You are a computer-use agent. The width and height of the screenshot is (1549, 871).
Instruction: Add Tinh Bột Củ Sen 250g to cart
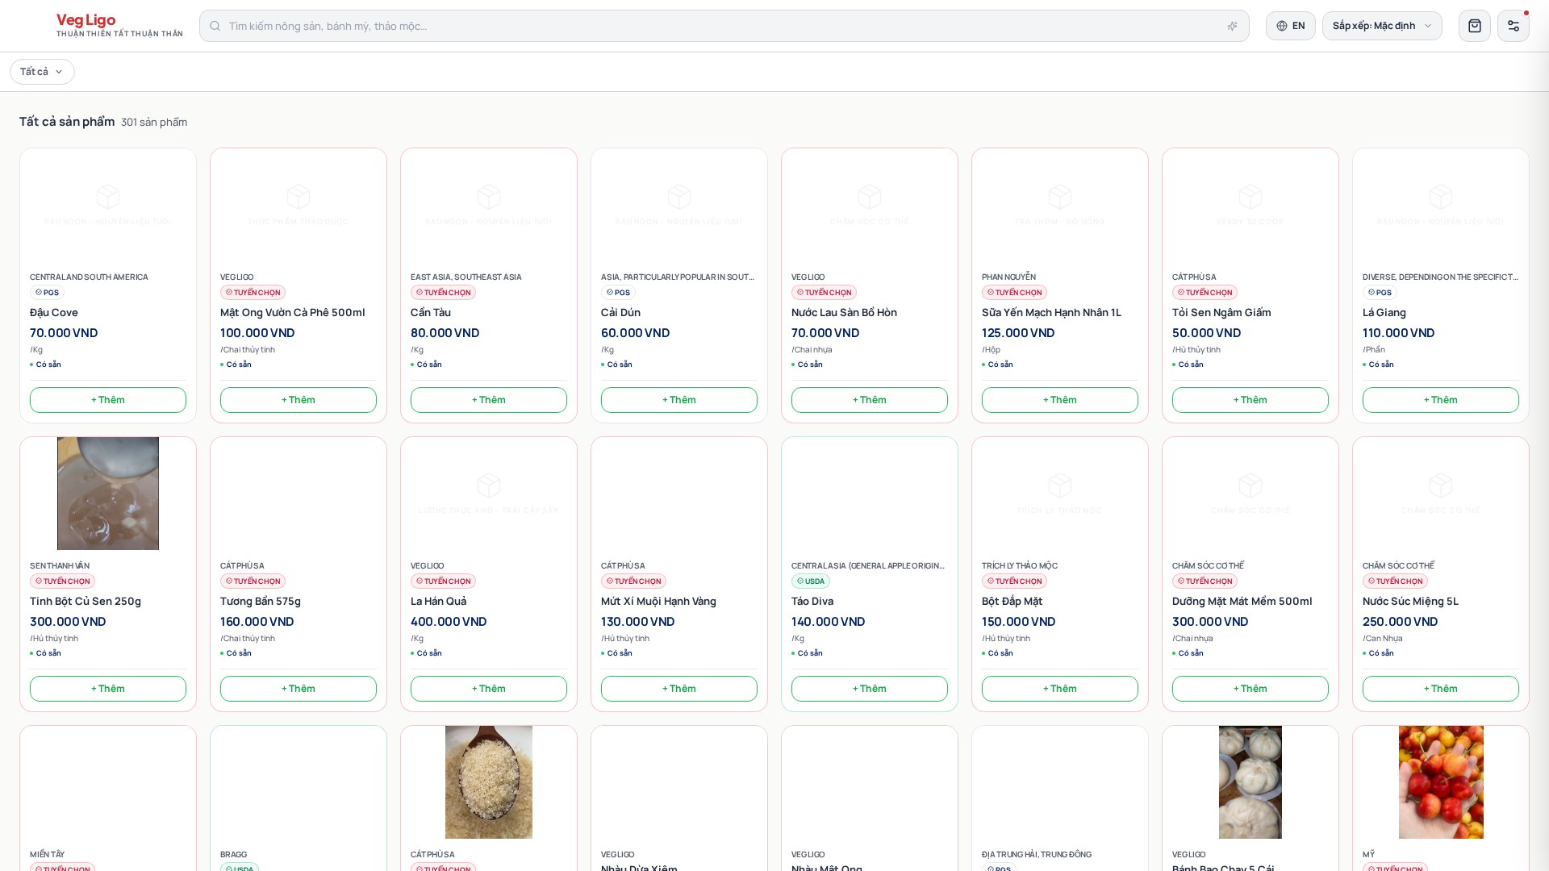tap(108, 689)
